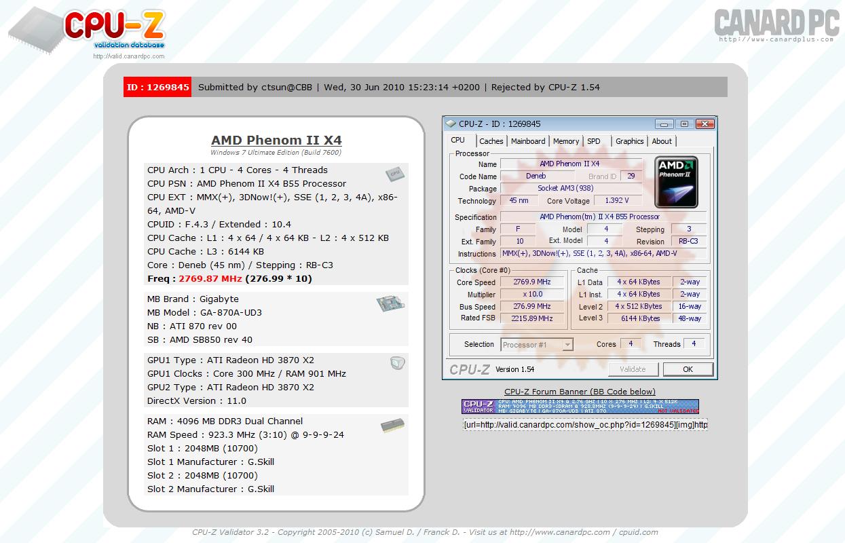Click the Core Speed 2769.9 MHz field
Screen dimensions: 845x543
tap(532, 282)
